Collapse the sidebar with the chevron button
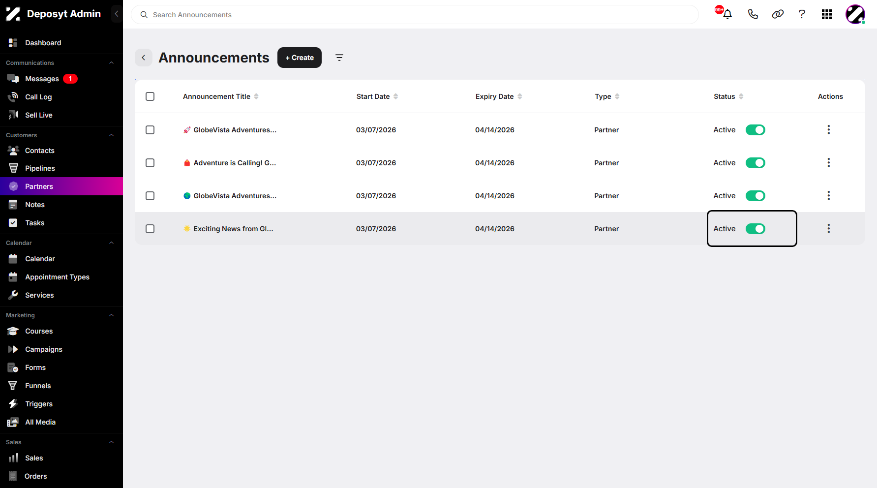The height and width of the screenshot is (488, 877). point(117,14)
